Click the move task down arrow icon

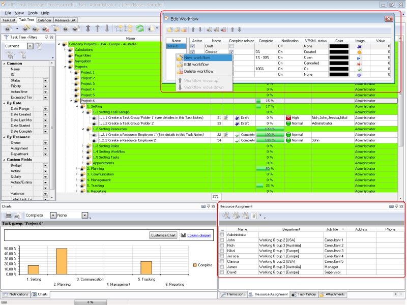tap(106, 29)
